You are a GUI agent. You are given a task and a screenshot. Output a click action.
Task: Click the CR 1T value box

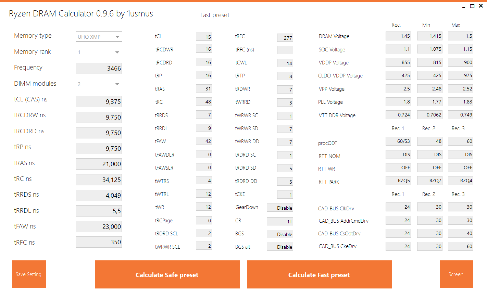(x=280, y=221)
